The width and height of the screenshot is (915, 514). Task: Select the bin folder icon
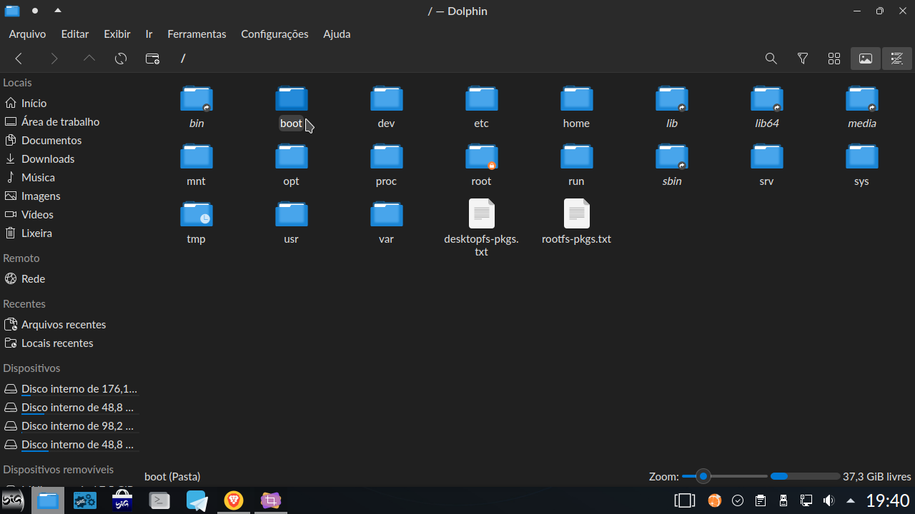(197, 99)
